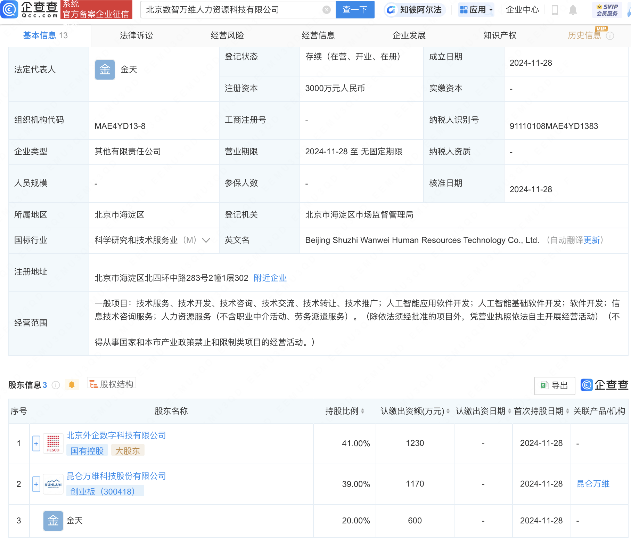Expand 昆仑万维科技股份有限公司 row
The height and width of the screenshot is (538, 631).
36,484
